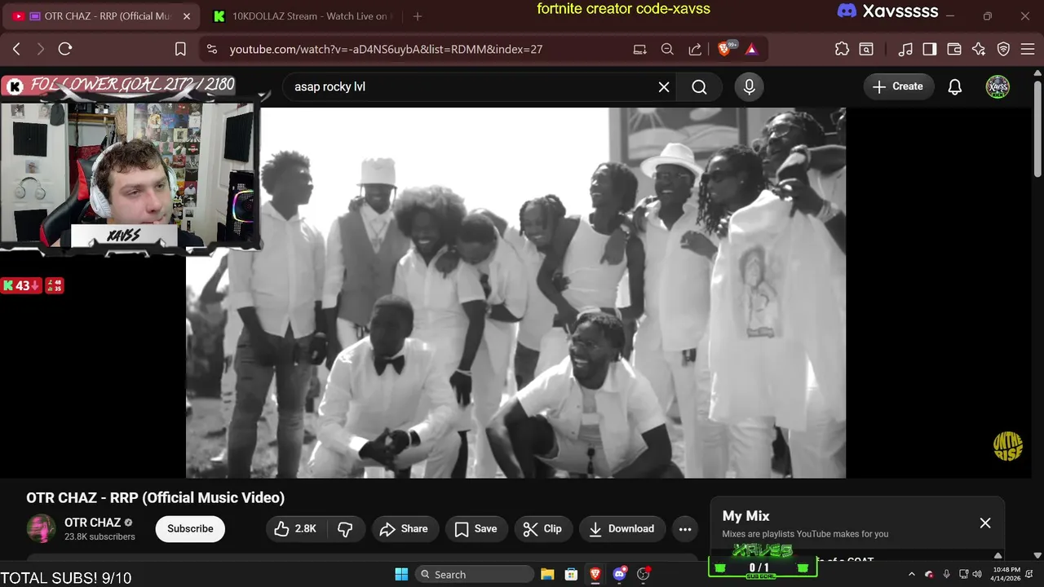This screenshot has width=1044, height=587.
Task: Dislike the video with thumbs down
Action: [345, 528]
